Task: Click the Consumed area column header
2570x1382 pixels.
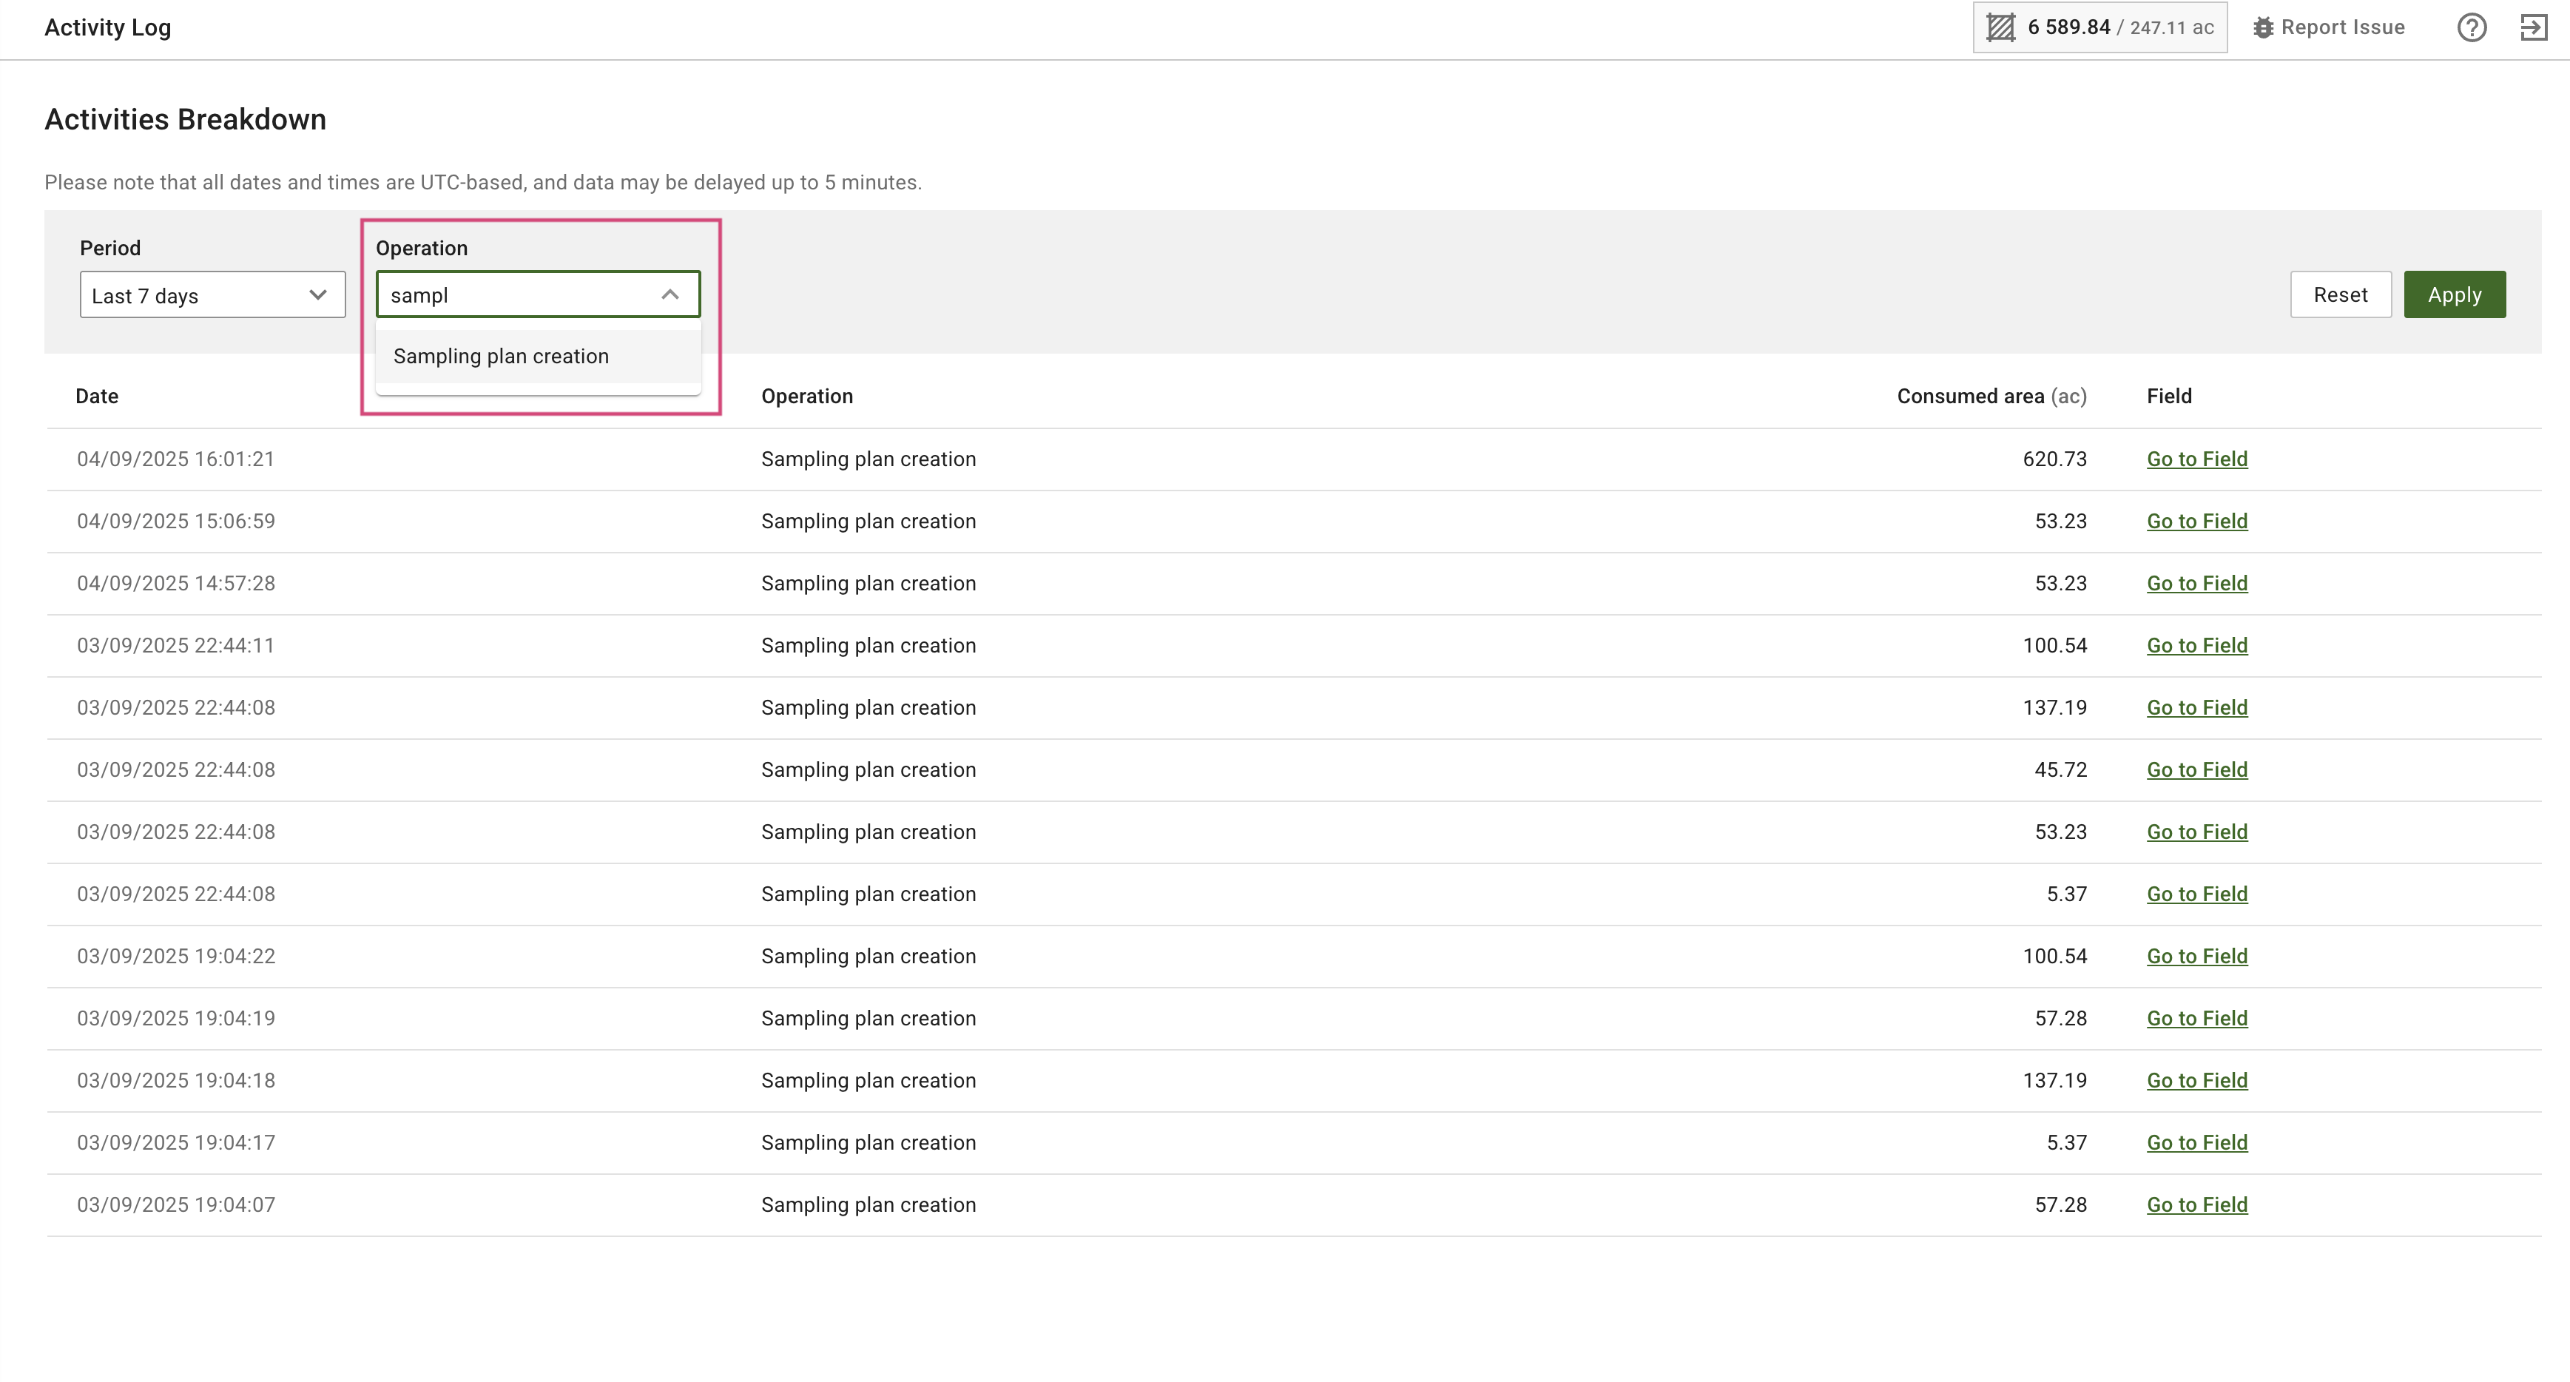Action: [x=1990, y=396]
